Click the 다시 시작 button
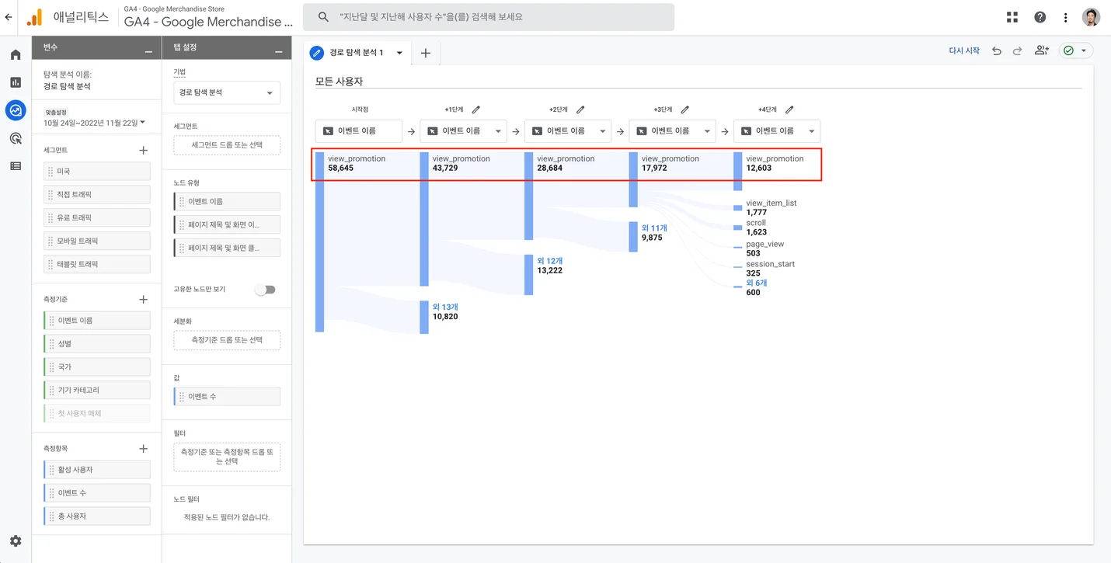Viewport: 1111px width, 563px height. [963, 51]
